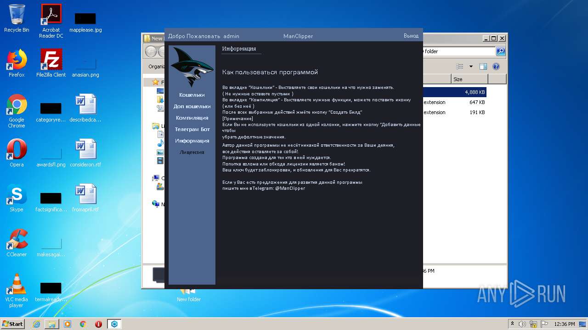Click the Explorer search folder field
The height and width of the screenshot is (330, 588).
click(x=459, y=51)
